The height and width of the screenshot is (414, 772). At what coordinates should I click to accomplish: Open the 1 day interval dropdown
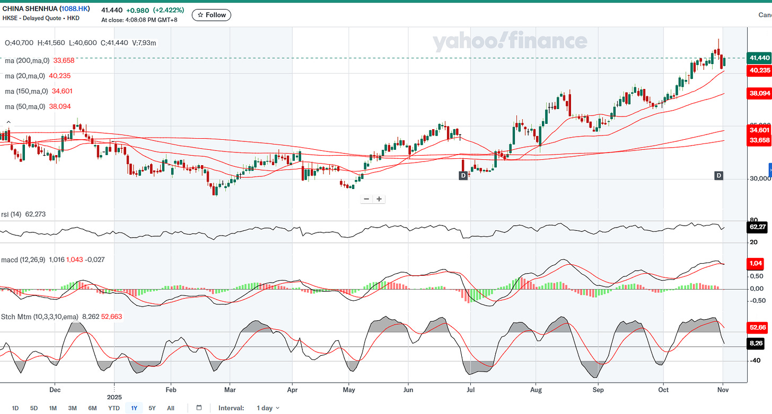(x=268, y=408)
